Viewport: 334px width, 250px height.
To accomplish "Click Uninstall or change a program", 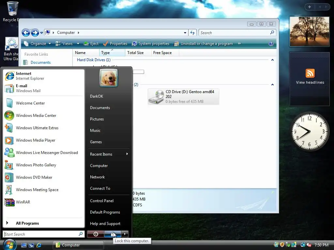I will [204, 44].
